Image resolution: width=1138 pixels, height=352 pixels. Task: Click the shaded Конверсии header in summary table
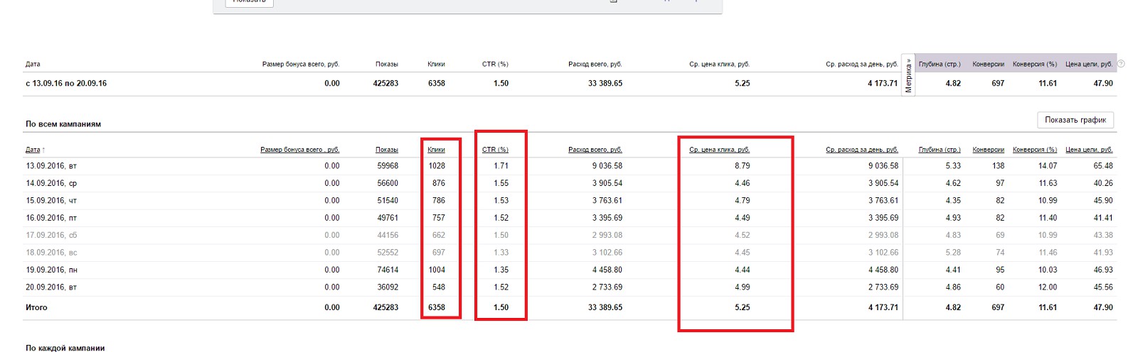(x=988, y=64)
